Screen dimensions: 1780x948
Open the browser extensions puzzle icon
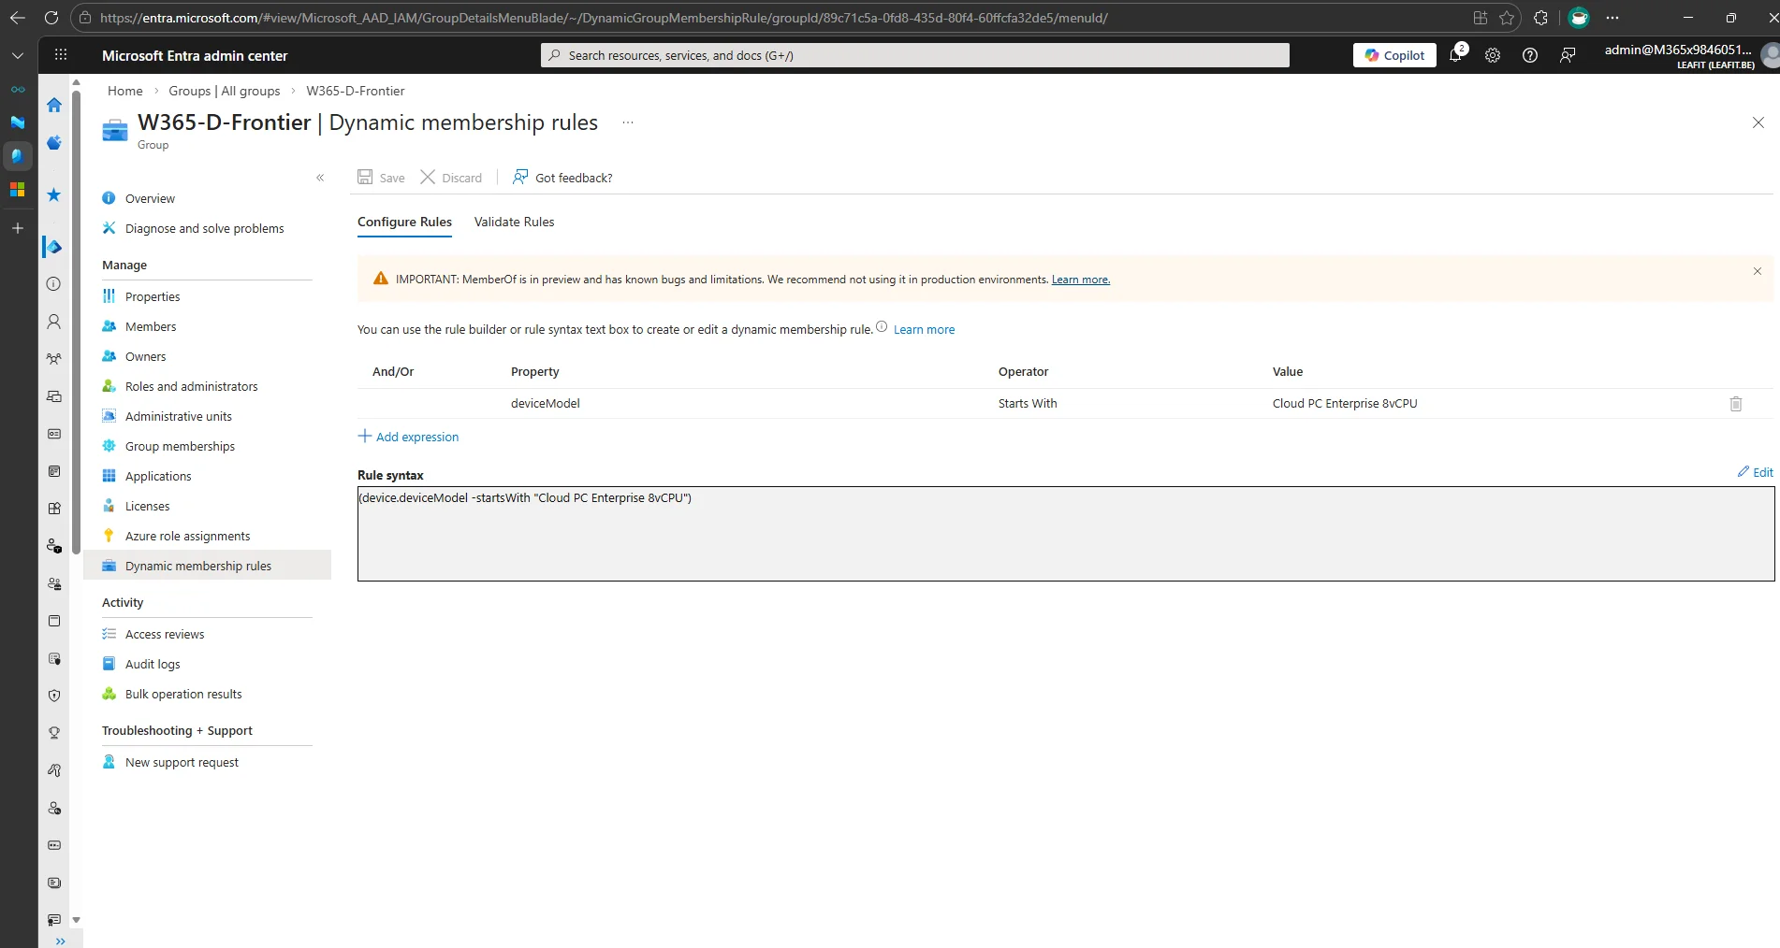[1540, 18]
